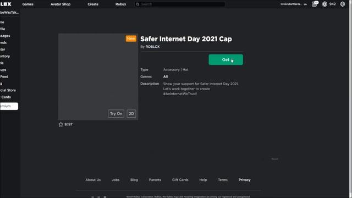Click the item preview thumbnail
This screenshot has width=352, height=198.
click(98, 76)
